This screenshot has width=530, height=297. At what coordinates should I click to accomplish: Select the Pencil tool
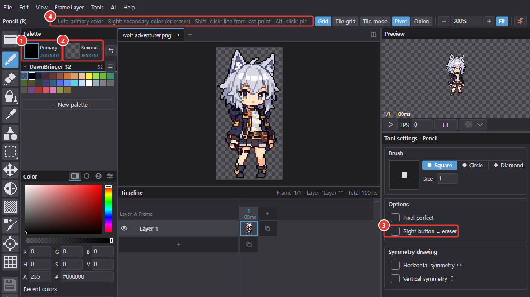[x=10, y=60]
